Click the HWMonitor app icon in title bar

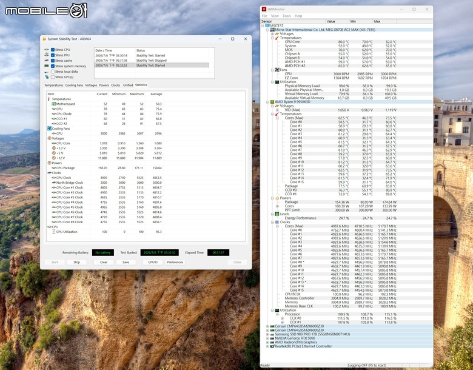click(x=264, y=9)
